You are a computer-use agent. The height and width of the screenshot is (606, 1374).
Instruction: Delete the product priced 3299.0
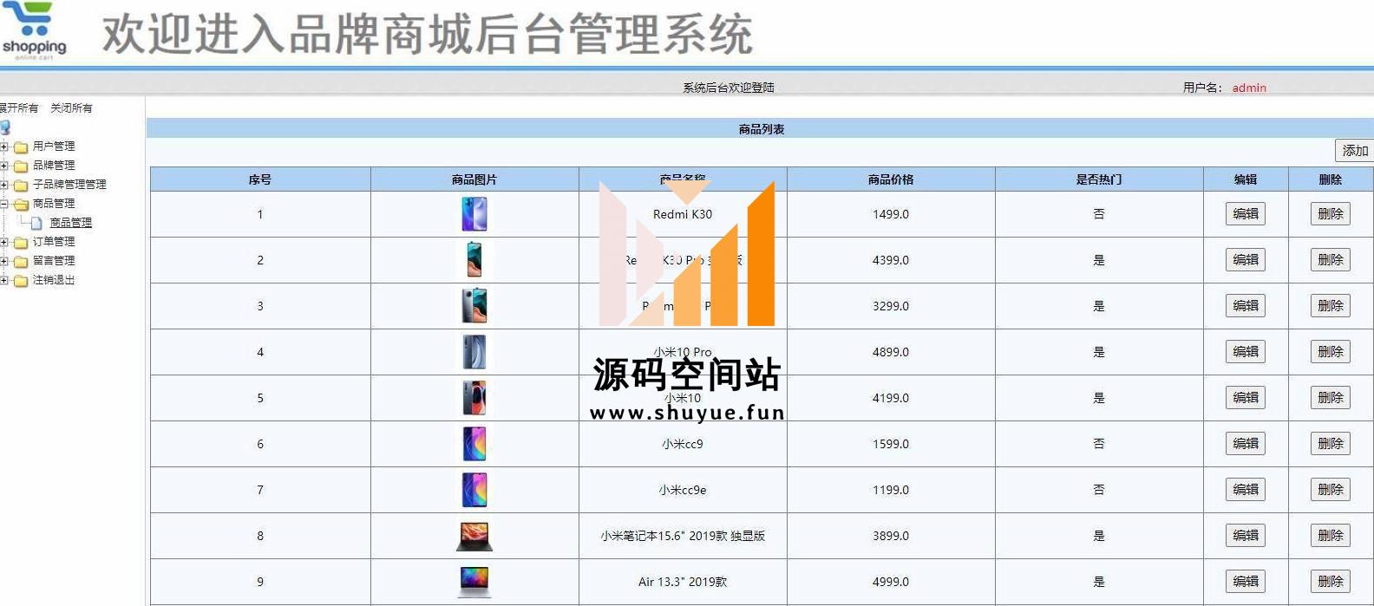pyautogui.click(x=1331, y=306)
